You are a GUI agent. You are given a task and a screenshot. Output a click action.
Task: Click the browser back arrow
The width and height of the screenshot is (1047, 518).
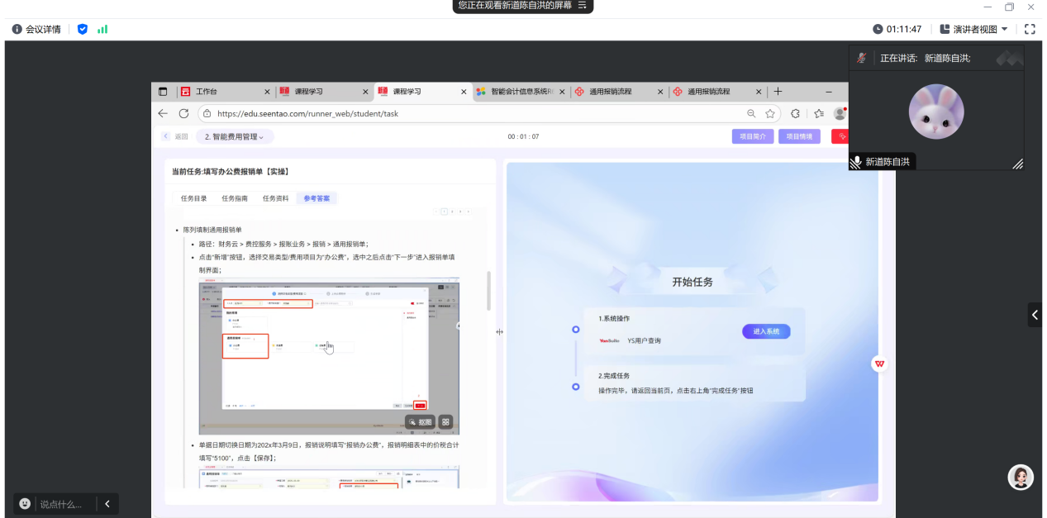(x=163, y=113)
